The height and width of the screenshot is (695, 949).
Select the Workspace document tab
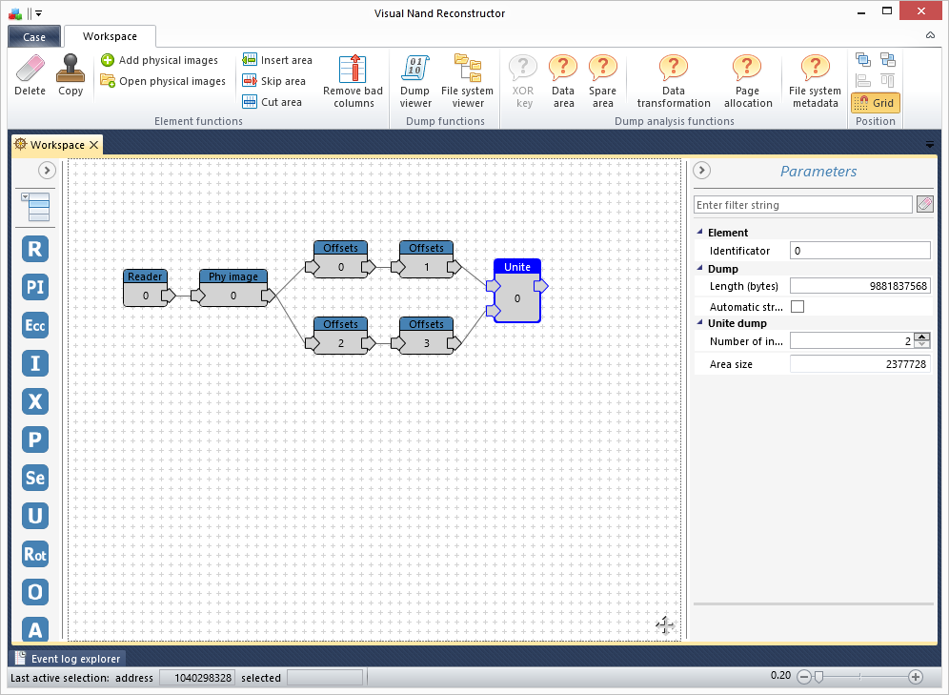point(57,145)
